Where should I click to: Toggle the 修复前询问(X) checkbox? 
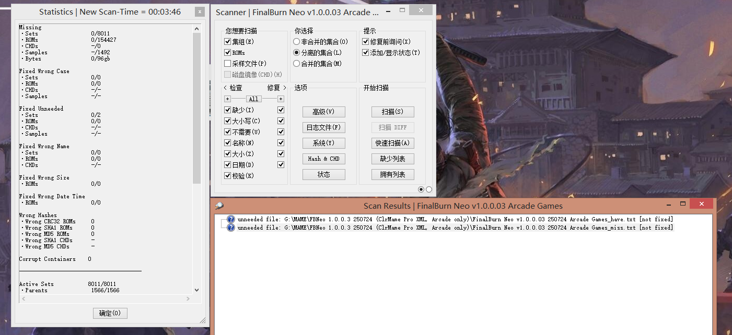[366, 42]
